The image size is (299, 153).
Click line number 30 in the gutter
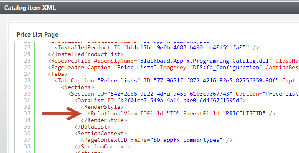(x=27, y=94)
